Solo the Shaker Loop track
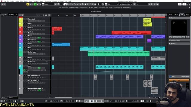Image resolution: width=191 pixels, height=107 pixels. point(27,52)
